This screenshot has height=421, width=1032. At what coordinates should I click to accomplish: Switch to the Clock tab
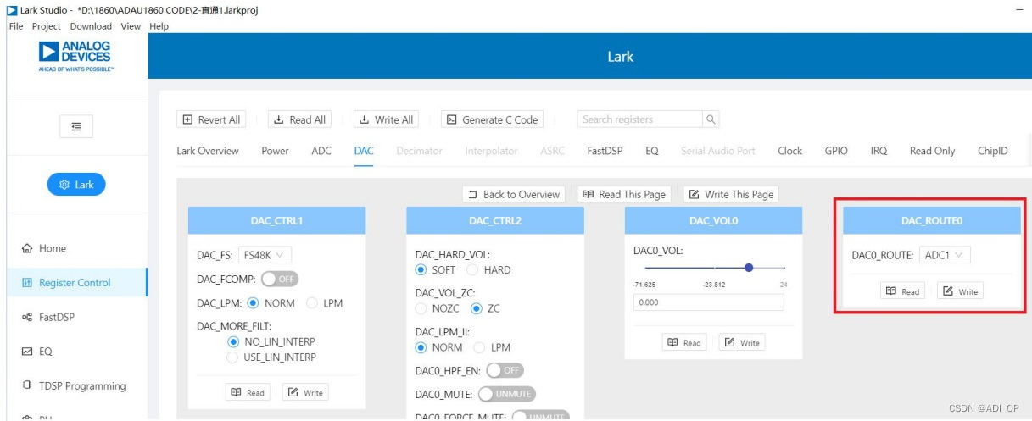point(789,151)
